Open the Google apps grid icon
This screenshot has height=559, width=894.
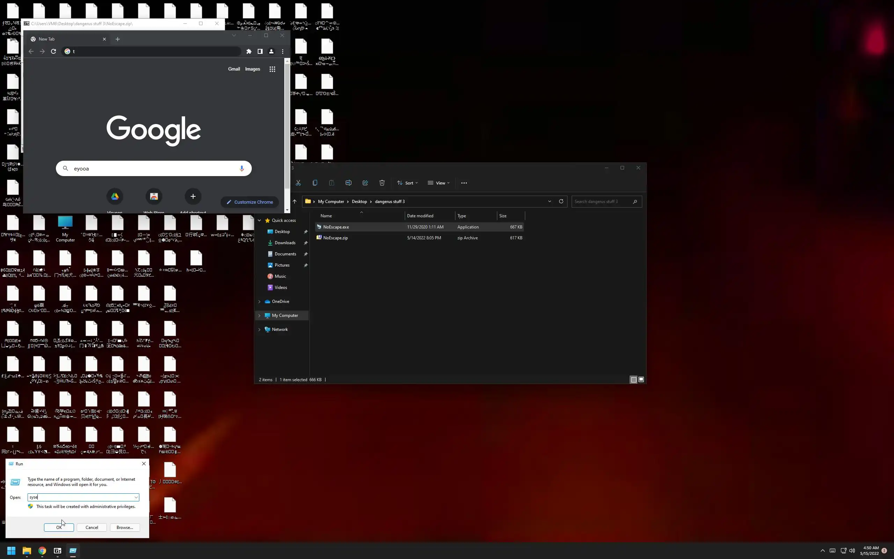point(272,69)
